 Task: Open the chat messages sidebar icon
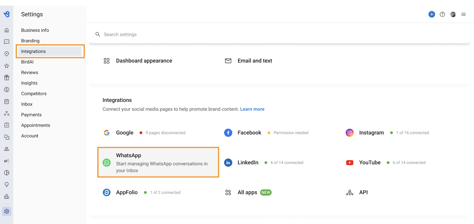coord(7,42)
